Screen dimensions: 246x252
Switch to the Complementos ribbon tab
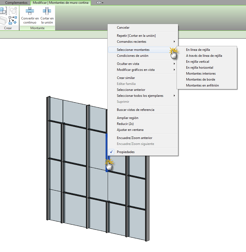tap(16, 3)
